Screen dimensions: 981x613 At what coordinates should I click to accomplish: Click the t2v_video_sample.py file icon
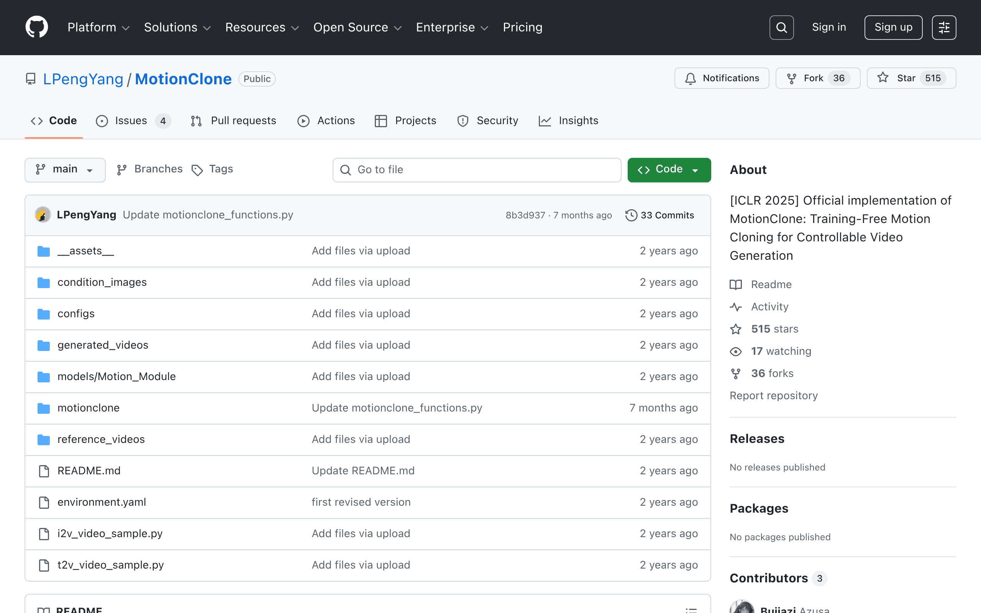pyautogui.click(x=44, y=565)
